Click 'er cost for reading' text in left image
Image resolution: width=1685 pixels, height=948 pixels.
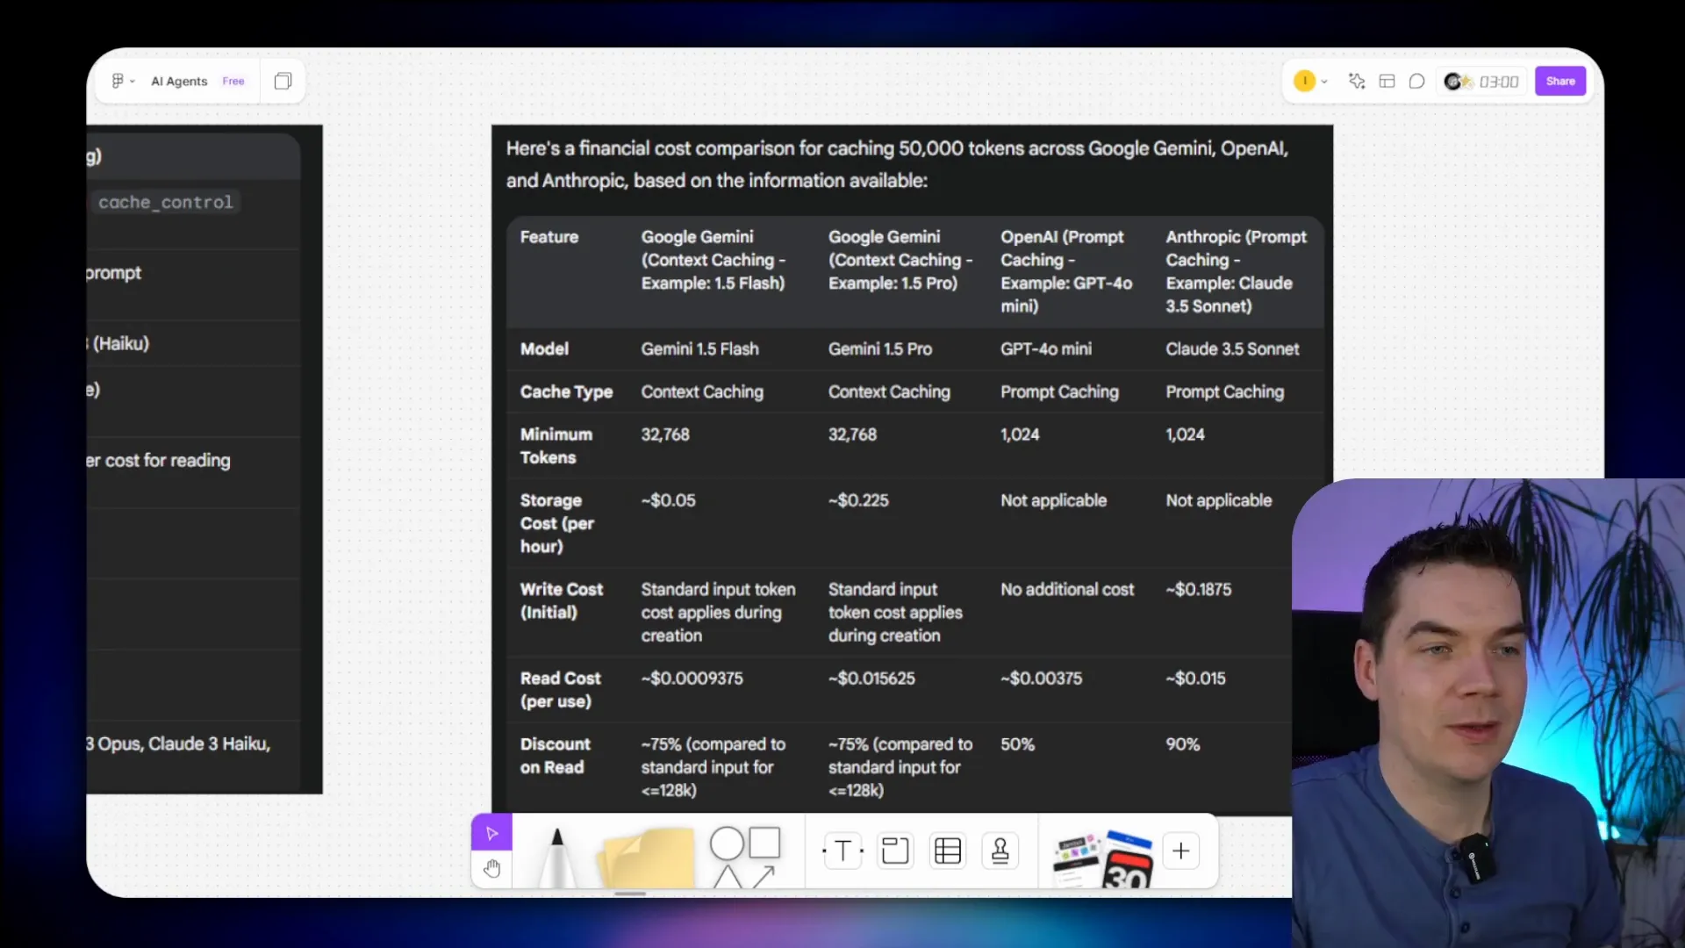(158, 461)
